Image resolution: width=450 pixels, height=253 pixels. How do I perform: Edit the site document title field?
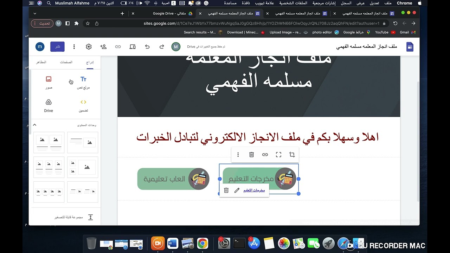[x=366, y=47]
